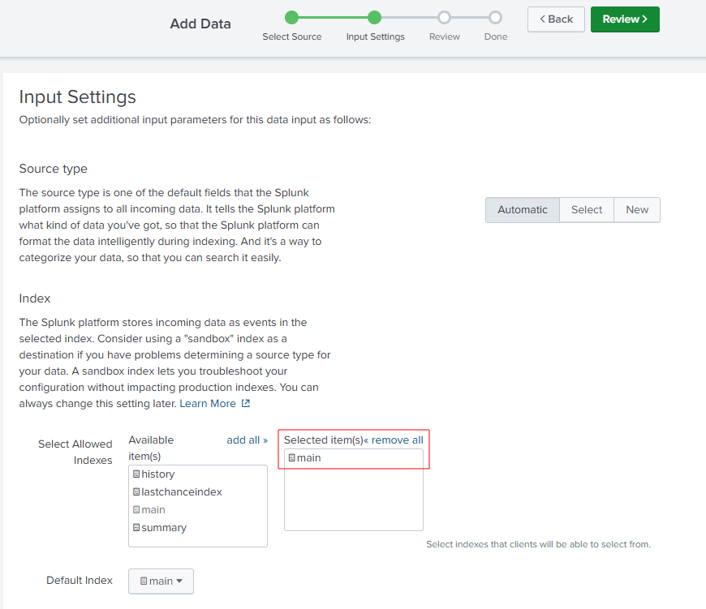Click the index icon in Default Index dropdown
The width and height of the screenshot is (706, 609).
tap(144, 581)
